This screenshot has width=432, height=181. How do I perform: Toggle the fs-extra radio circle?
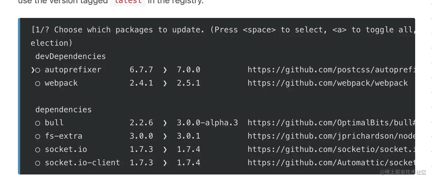click(x=38, y=136)
